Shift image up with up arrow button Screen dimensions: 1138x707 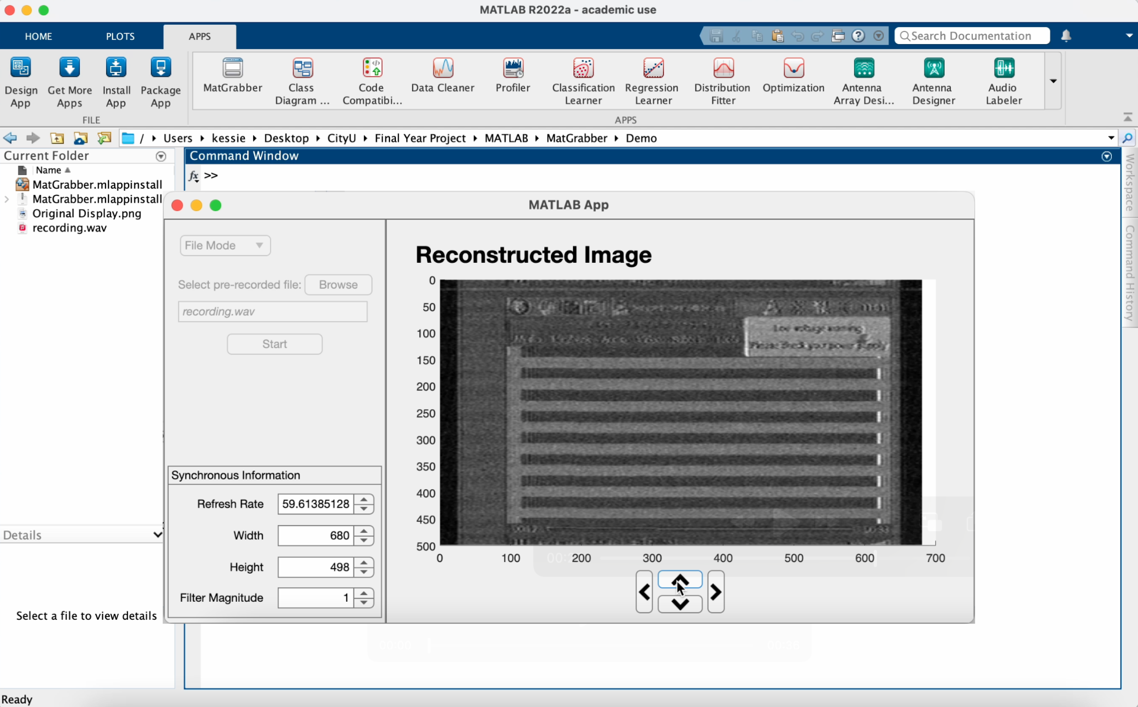tap(680, 580)
